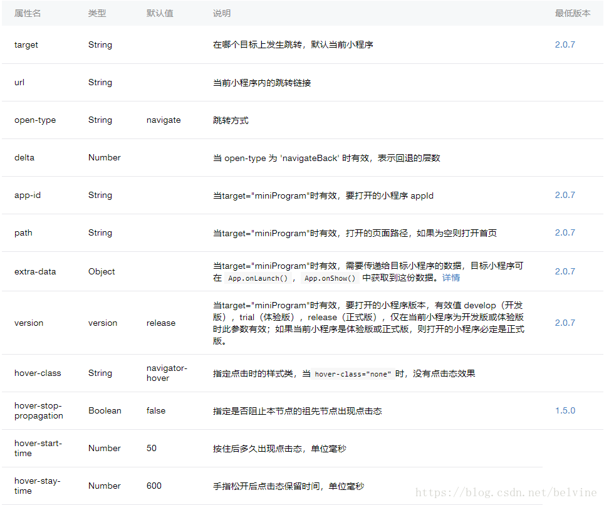Click the App.onLaunch() code snippet
The image size is (604, 505).
tap(258, 278)
